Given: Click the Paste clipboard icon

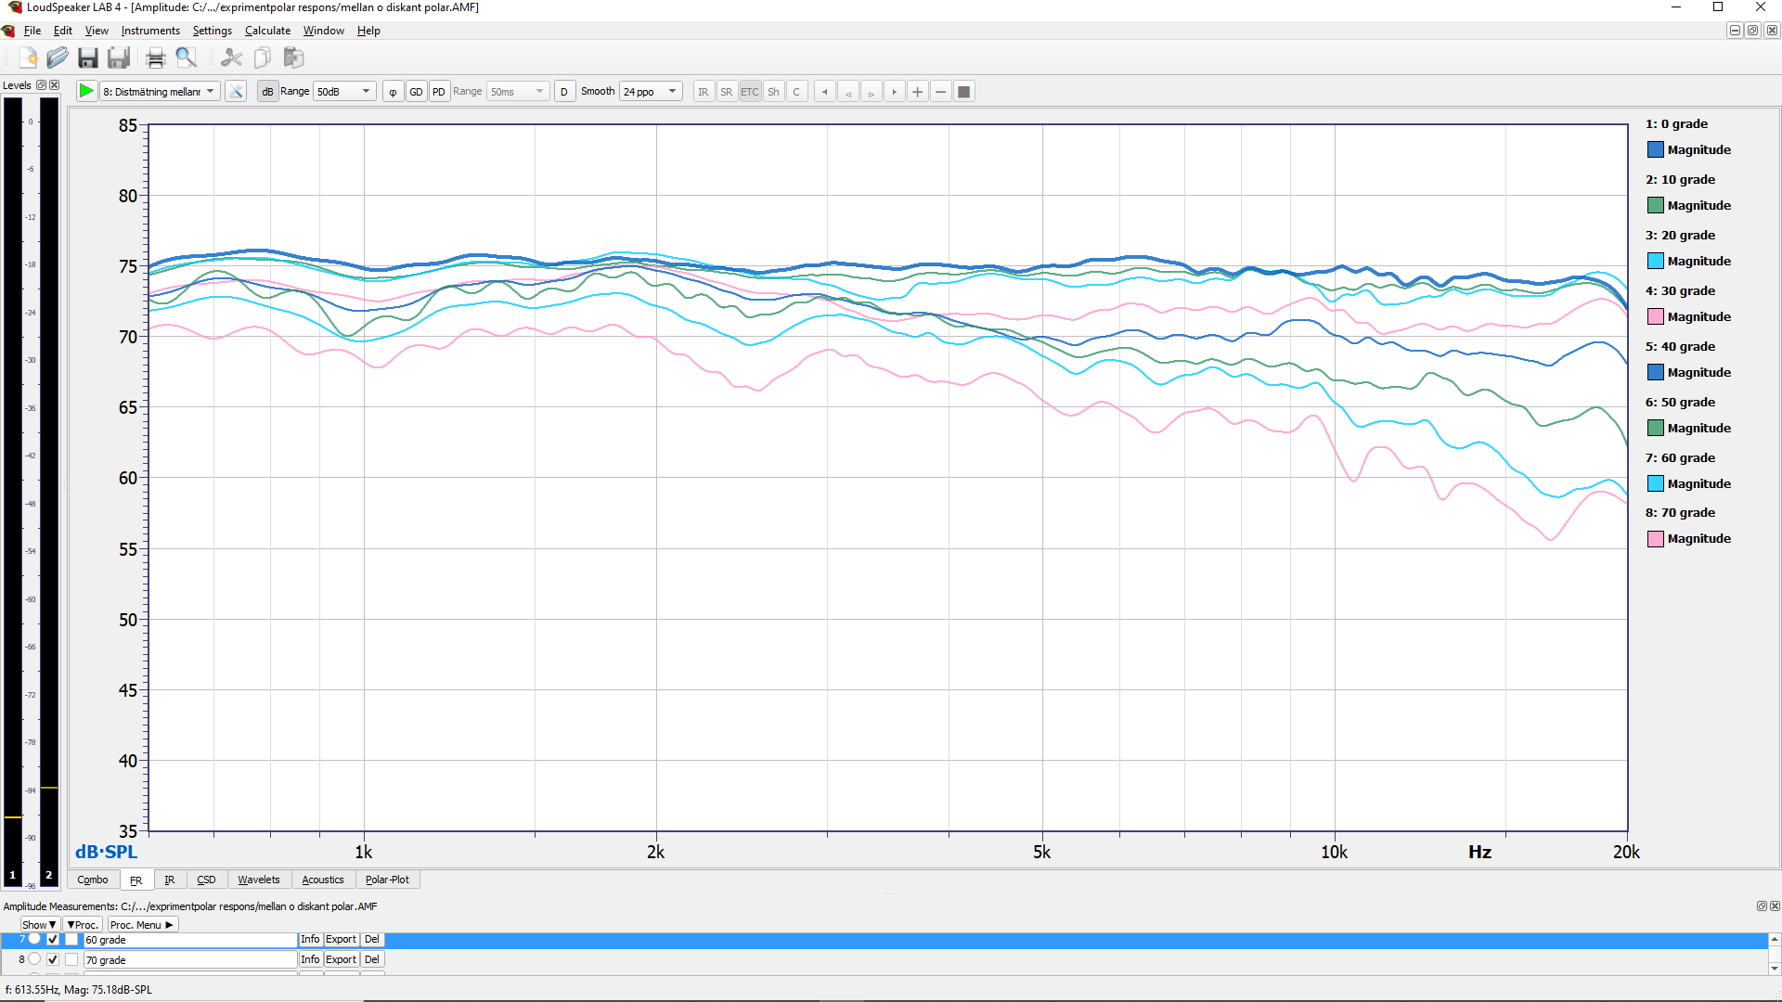Looking at the screenshot, I should (x=293, y=58).
